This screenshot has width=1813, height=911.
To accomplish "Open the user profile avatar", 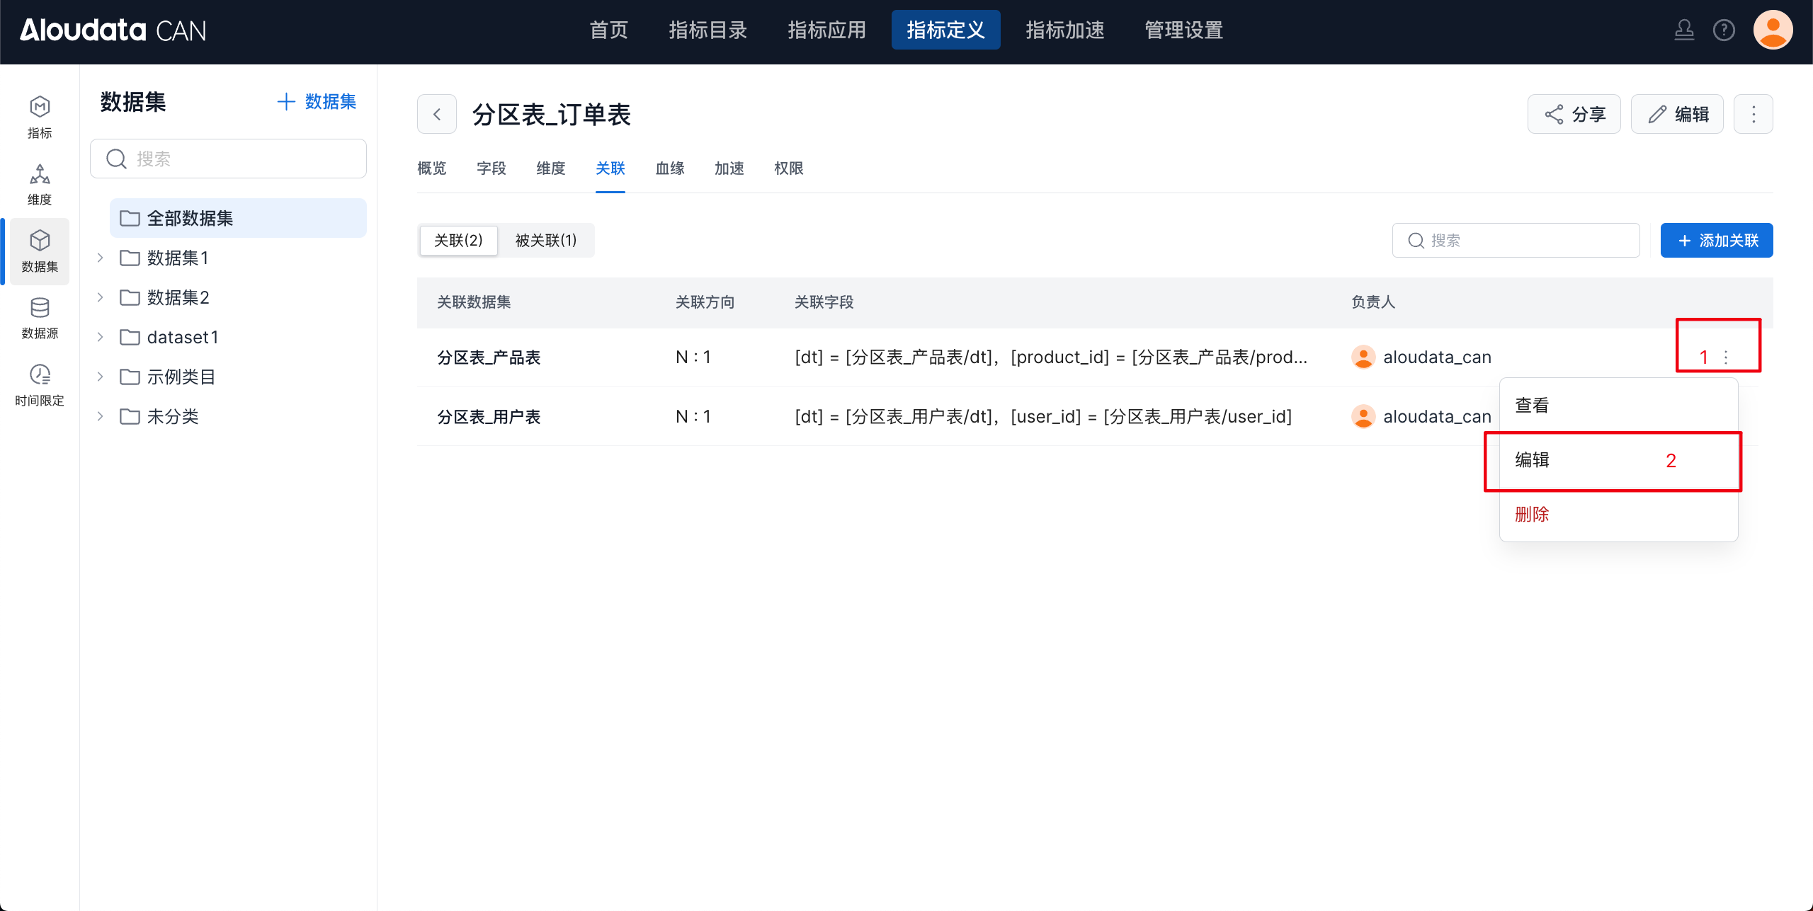I will click(1772, 30).
